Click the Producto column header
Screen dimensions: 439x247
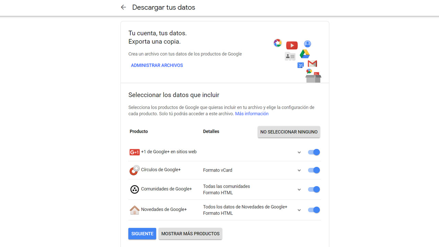click(x=139, y=131)
